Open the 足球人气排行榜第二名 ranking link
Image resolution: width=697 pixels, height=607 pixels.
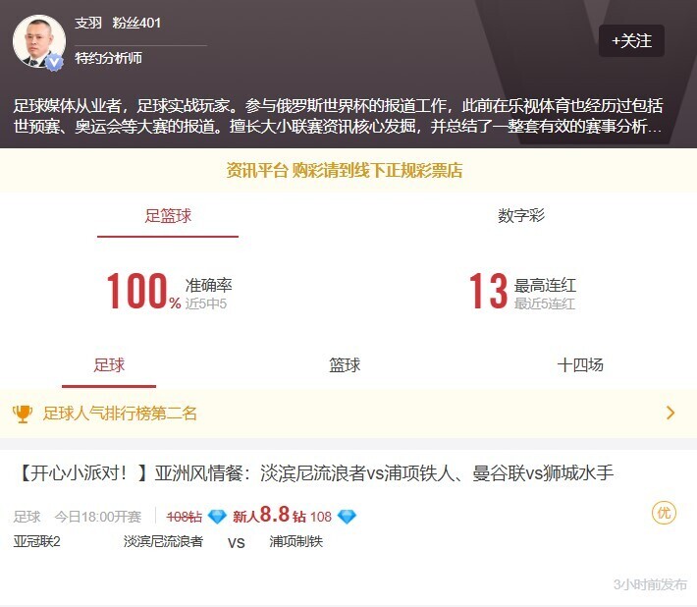click(x=120, y=414)
